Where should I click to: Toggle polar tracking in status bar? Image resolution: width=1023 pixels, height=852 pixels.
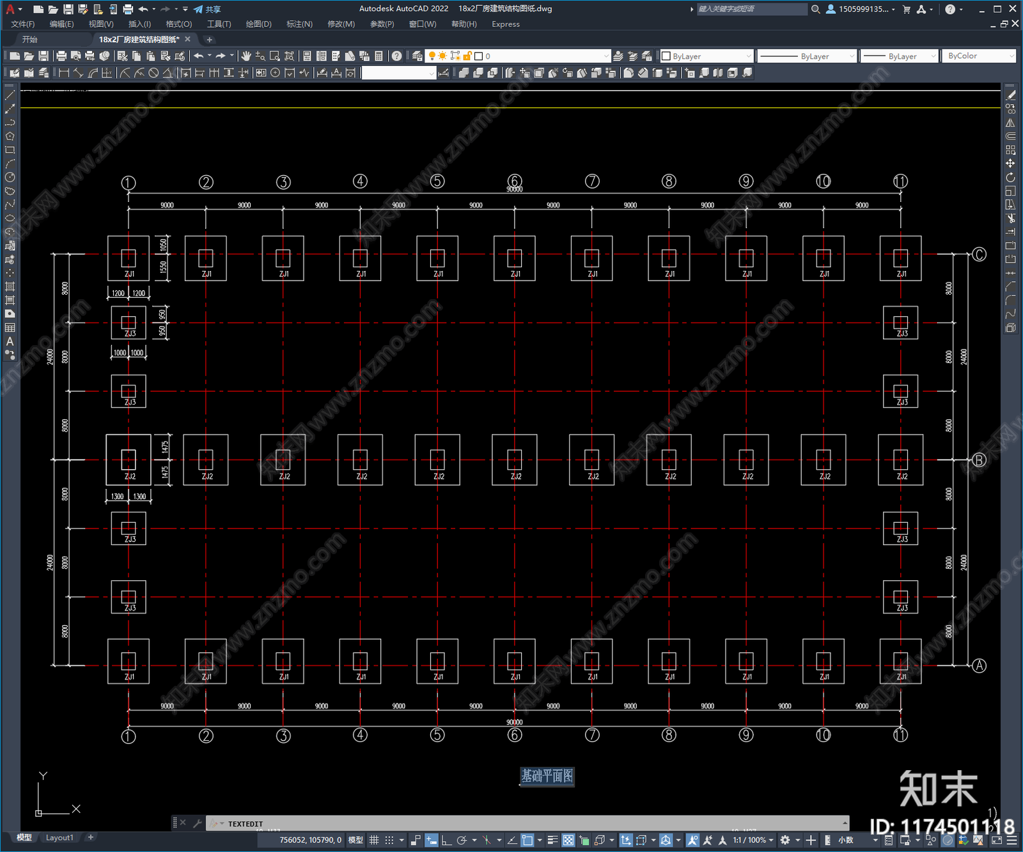pos(462,840)
